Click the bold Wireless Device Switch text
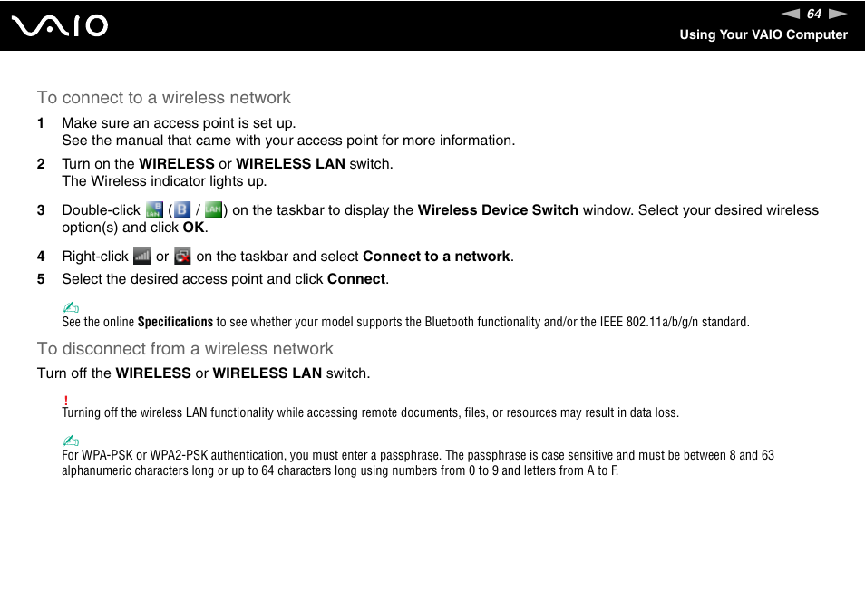Viewport: 865px width, 611px height. [498, 210]
